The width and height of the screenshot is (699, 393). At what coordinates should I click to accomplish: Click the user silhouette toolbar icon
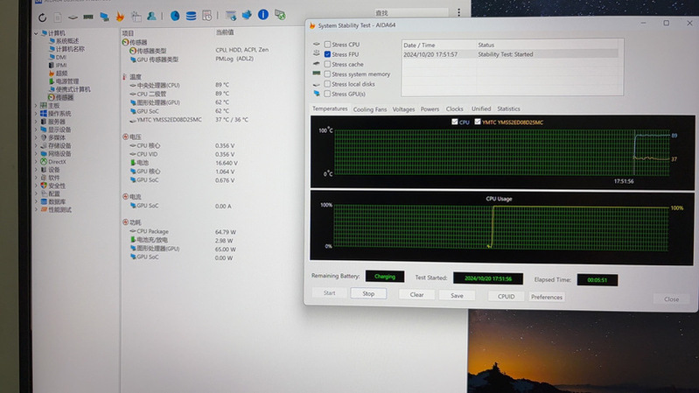[151, 16]
